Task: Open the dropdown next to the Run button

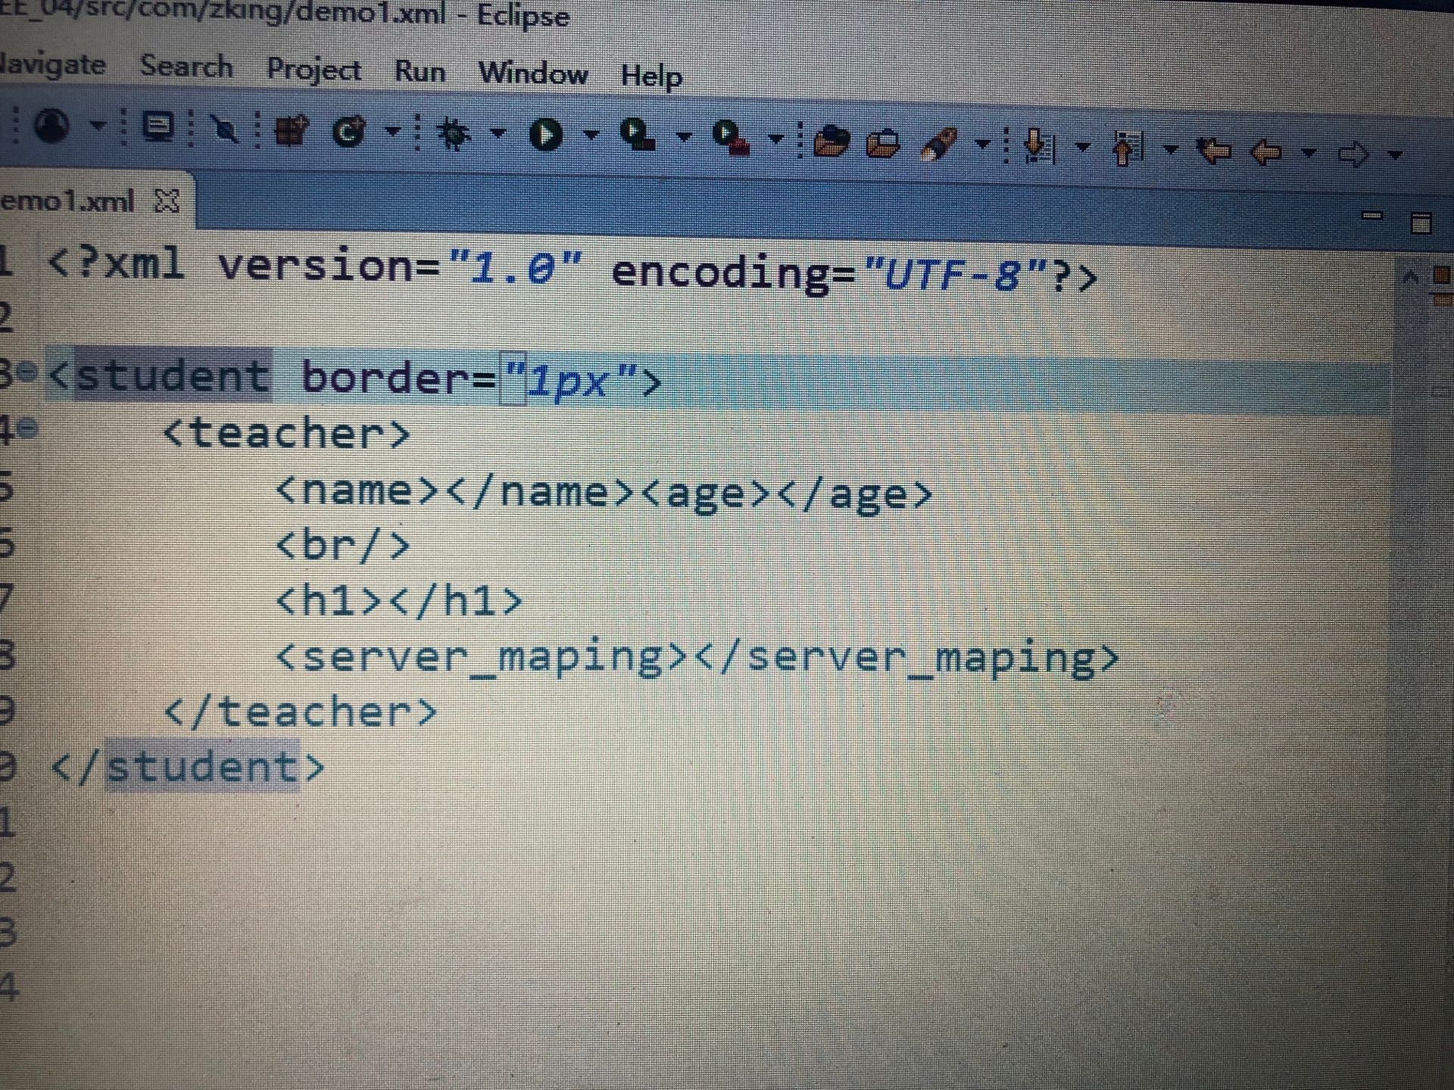Action: 591,135
